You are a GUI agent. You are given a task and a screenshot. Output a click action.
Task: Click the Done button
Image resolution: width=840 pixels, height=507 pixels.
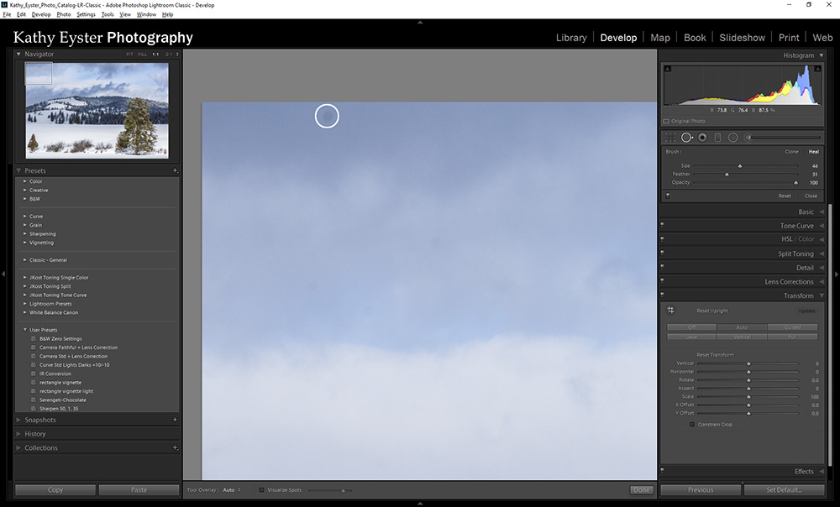641,490
